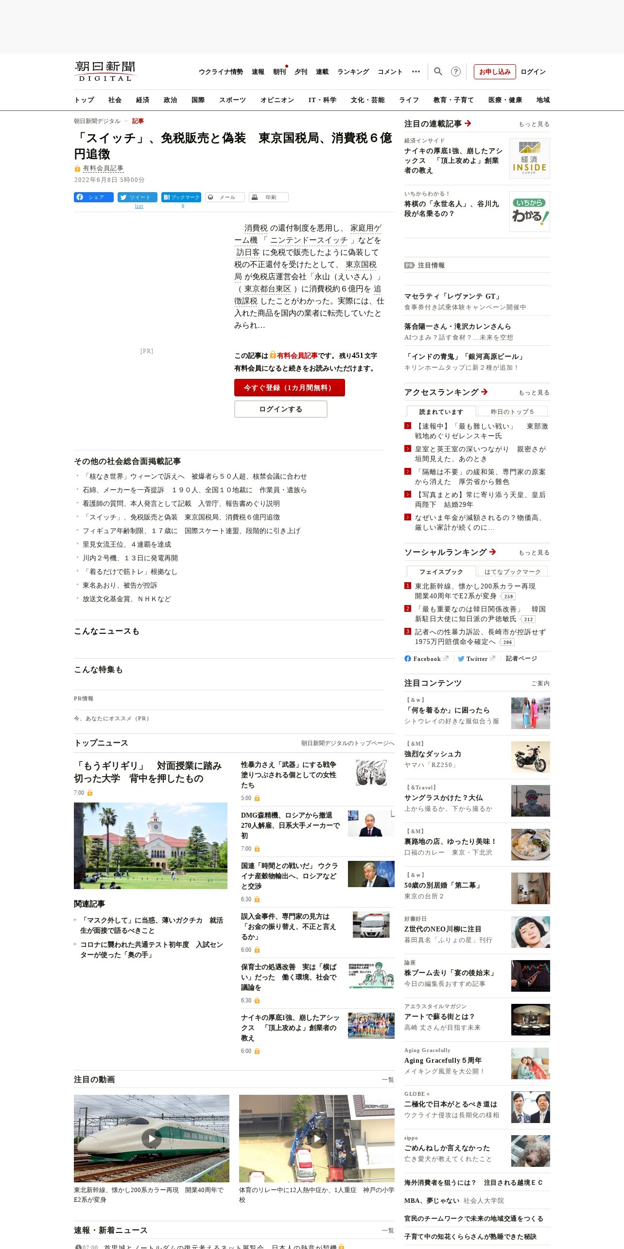Open 里見女流王位、4連覇を達成 link
The image size is (624, 1249).
pos(127,544)
